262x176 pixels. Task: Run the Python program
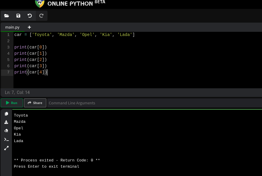pos(12,103)
